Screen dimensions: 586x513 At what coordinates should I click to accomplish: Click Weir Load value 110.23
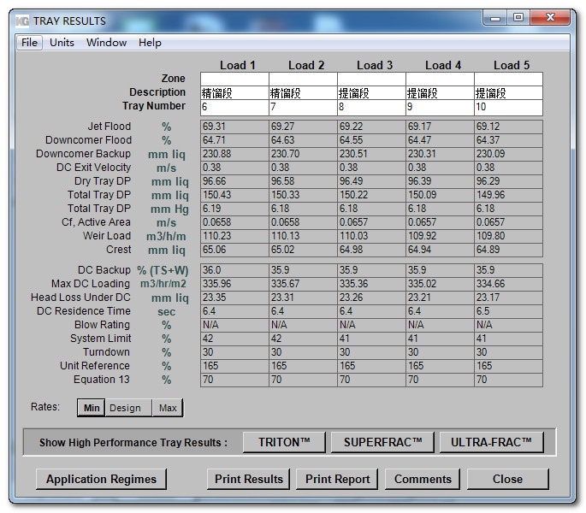tap(234, 236)
